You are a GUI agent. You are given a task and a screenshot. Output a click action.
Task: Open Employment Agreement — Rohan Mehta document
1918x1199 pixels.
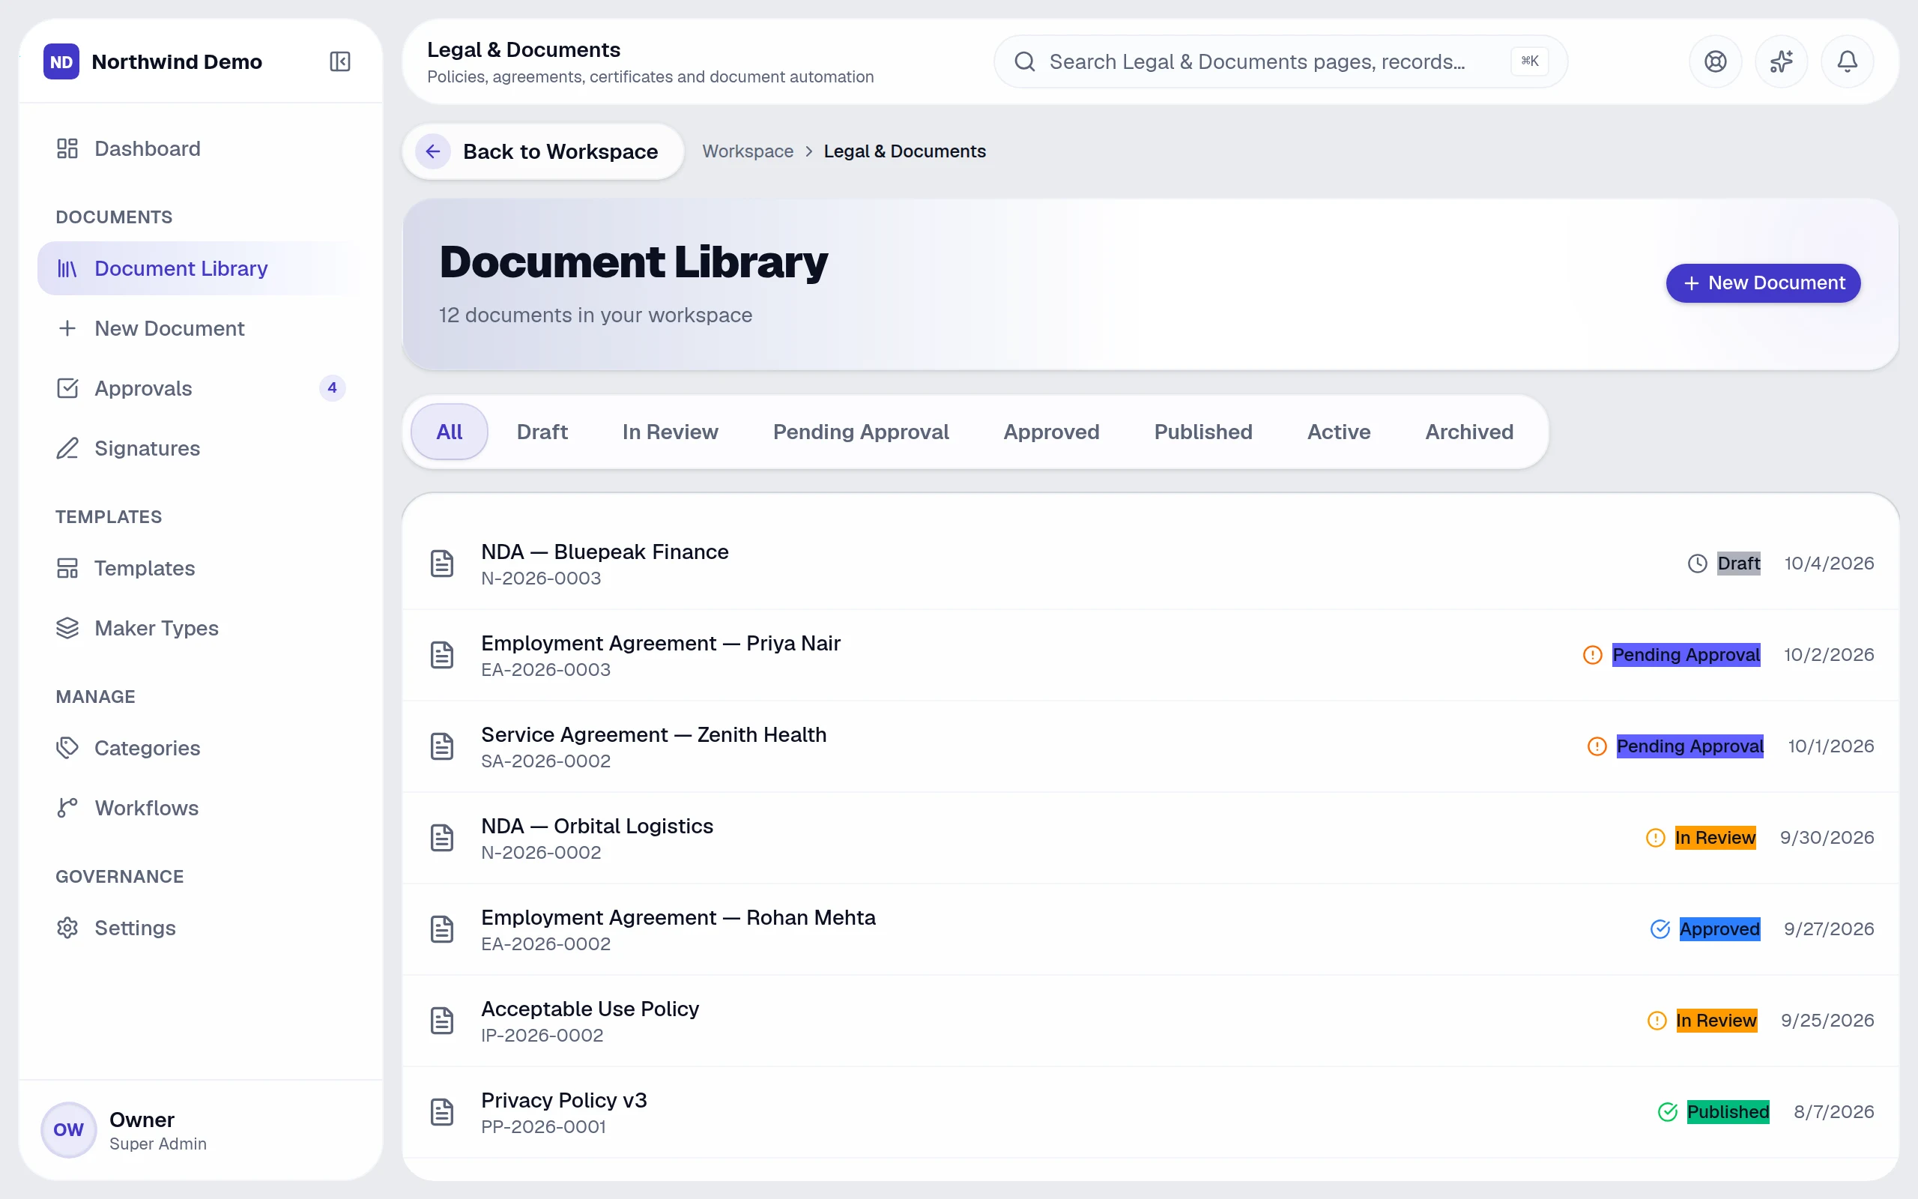point(1151,929)
